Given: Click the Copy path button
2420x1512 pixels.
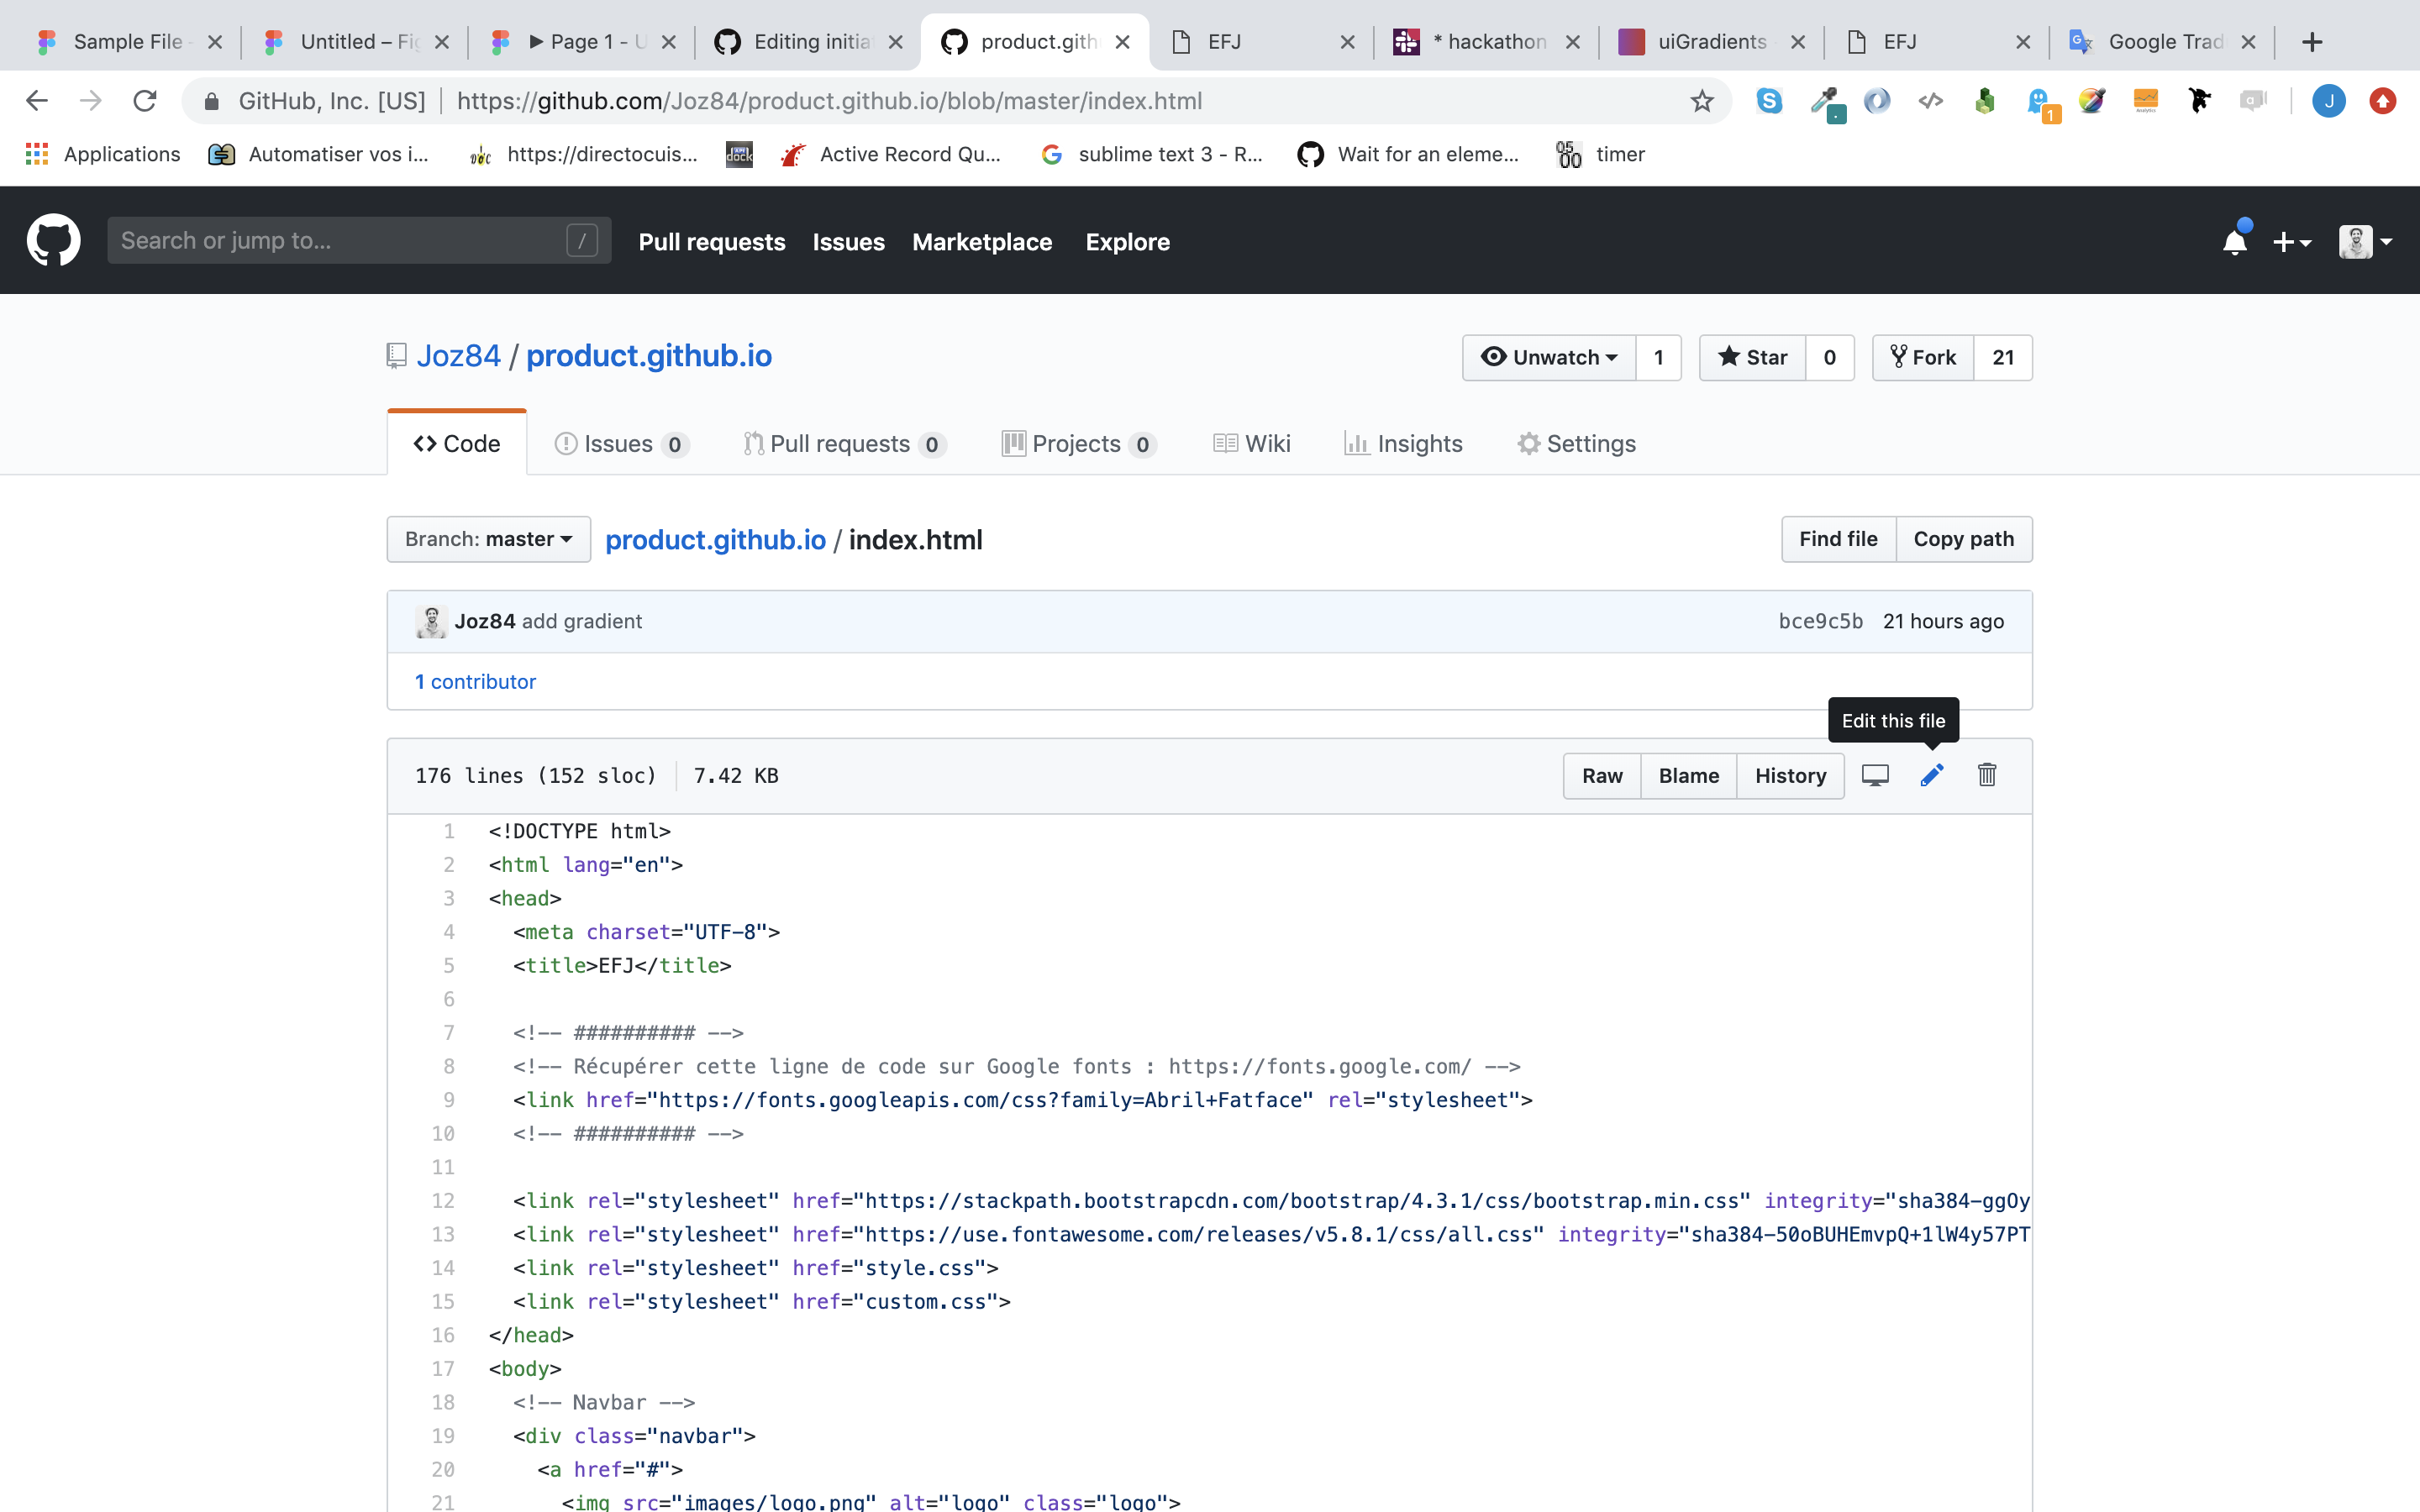Looking at the screenshot, I should tap(1964, 539).
